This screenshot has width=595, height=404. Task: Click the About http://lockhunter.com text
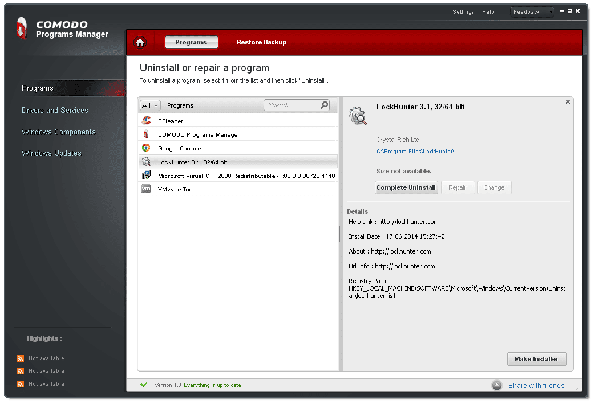click(390, 251)
